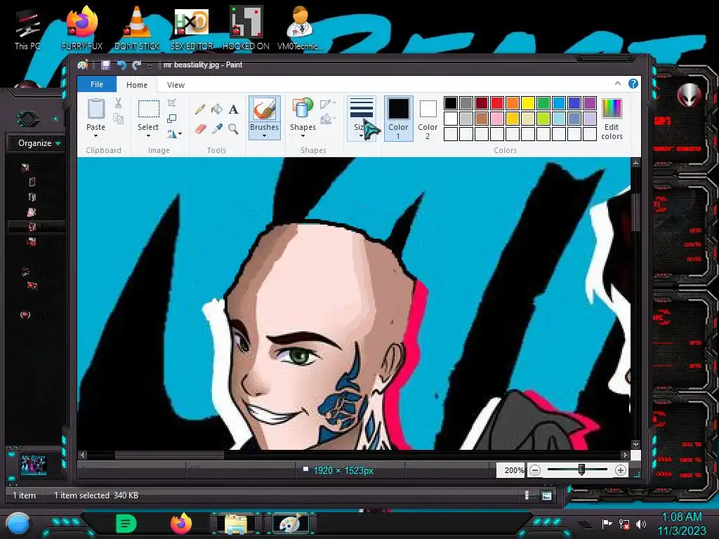Click the Undo arrow in title bar
This screenshot has height=539, width=719.
pos(121,65)
